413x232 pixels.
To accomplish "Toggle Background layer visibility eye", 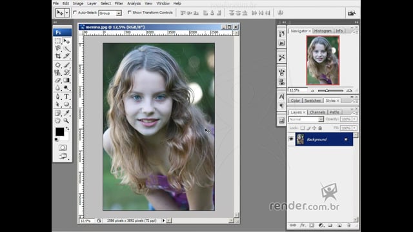I will [x=291, y=139].
